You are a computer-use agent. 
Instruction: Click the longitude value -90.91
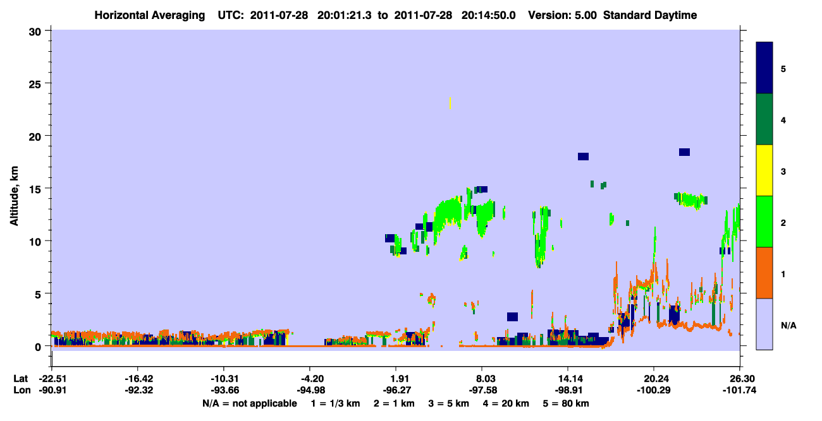tap(52, 391)
